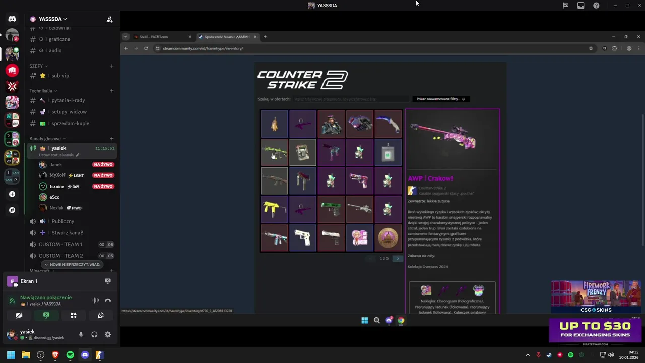Open the Riot Games server icon
The height and width of the screenshot is (363, 645).
pyautogui.click(x=12, y=70)
